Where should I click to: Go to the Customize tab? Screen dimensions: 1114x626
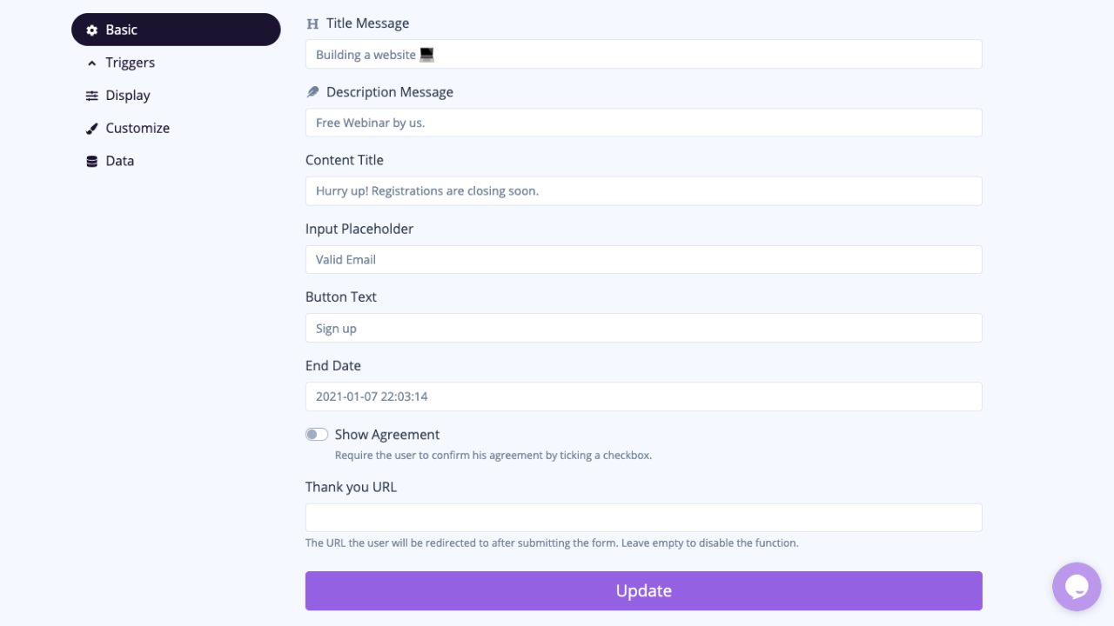[x=138, y=129]
